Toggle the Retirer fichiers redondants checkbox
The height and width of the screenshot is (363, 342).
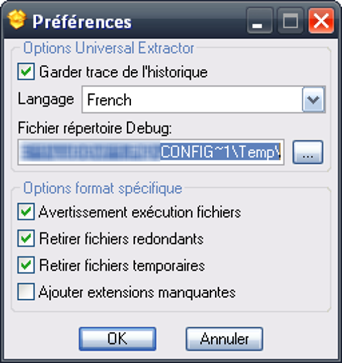tap(26, 238)
